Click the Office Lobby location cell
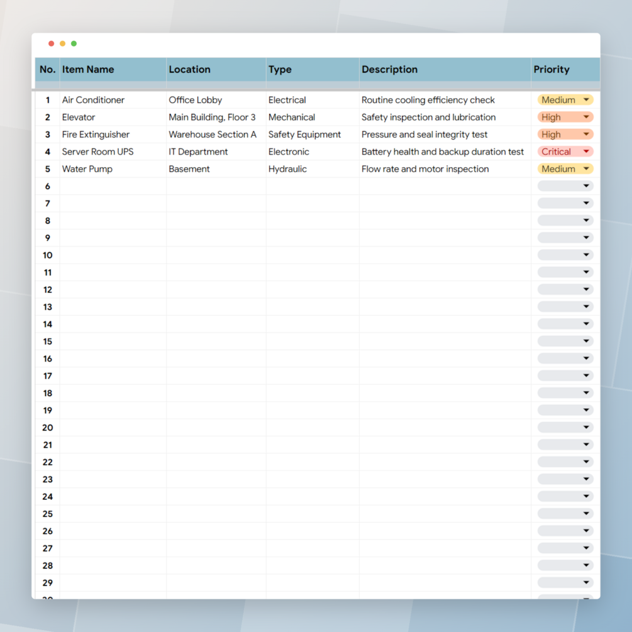Screen dimensions: 632x632 click(216, 100)
